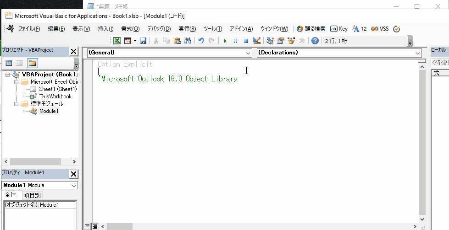Open the 表示(V) menu
The height and width of the screenshot is (230, 449).
81,28
